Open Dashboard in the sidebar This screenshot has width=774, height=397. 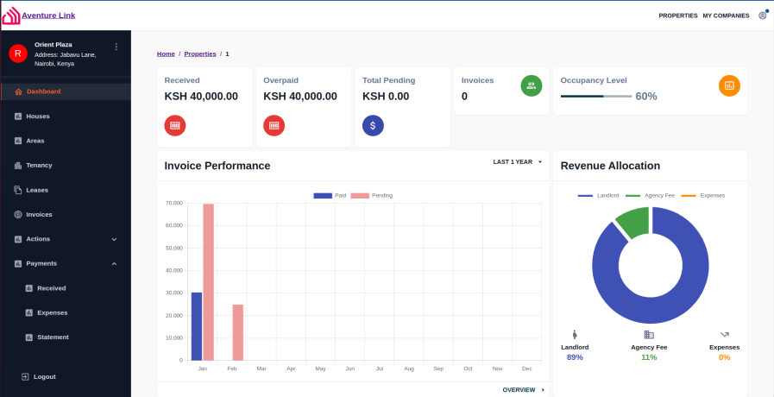pyautogui.click(x=66, y=91)
